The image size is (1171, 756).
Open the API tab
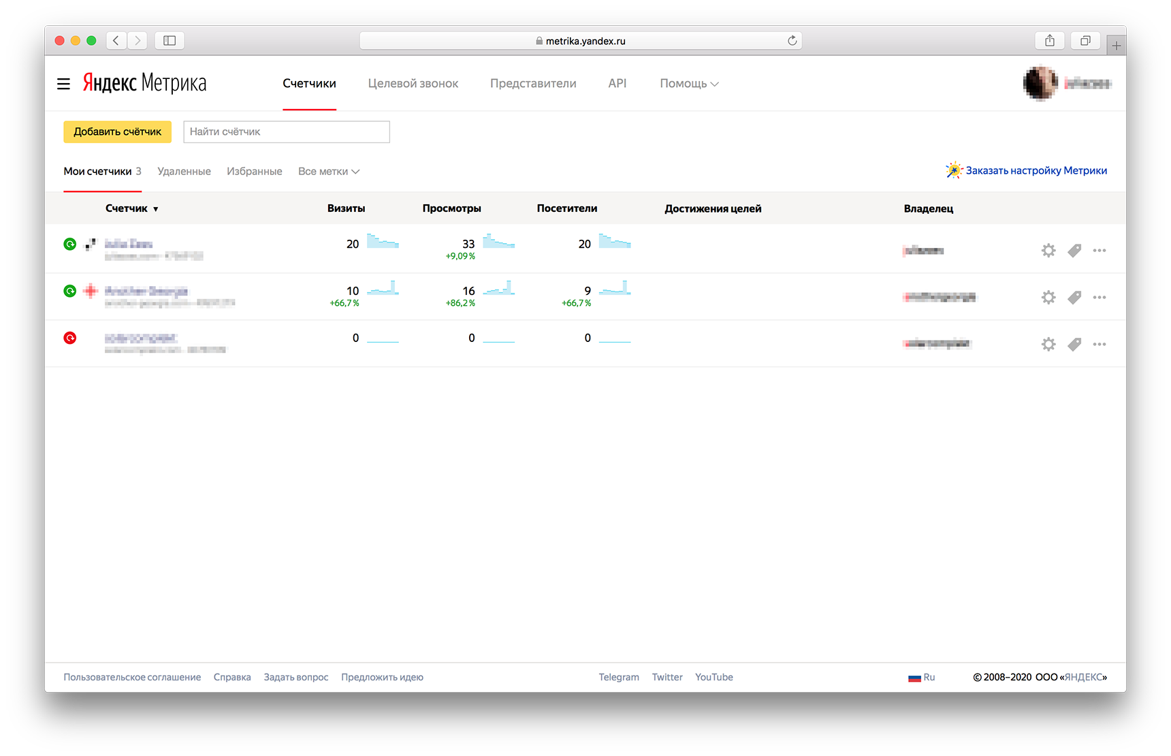pos(617,83)
